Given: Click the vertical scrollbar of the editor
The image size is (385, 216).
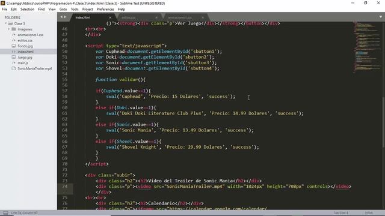Looking at the screenshot, I should [383, 122].
